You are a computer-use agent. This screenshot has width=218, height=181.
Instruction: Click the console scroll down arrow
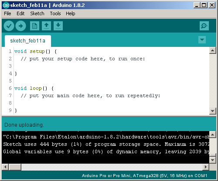pos(213,160)
